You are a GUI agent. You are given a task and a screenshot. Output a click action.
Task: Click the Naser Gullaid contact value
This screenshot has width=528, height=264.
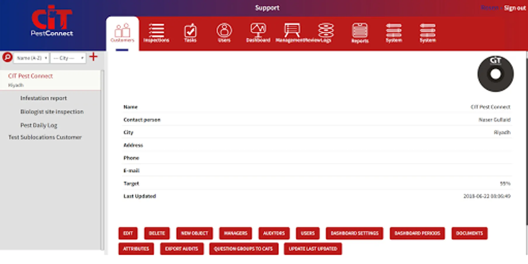pyautogui.click(x=495, y=120)
